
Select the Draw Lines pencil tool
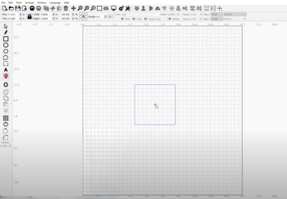(x=6, y=33)
